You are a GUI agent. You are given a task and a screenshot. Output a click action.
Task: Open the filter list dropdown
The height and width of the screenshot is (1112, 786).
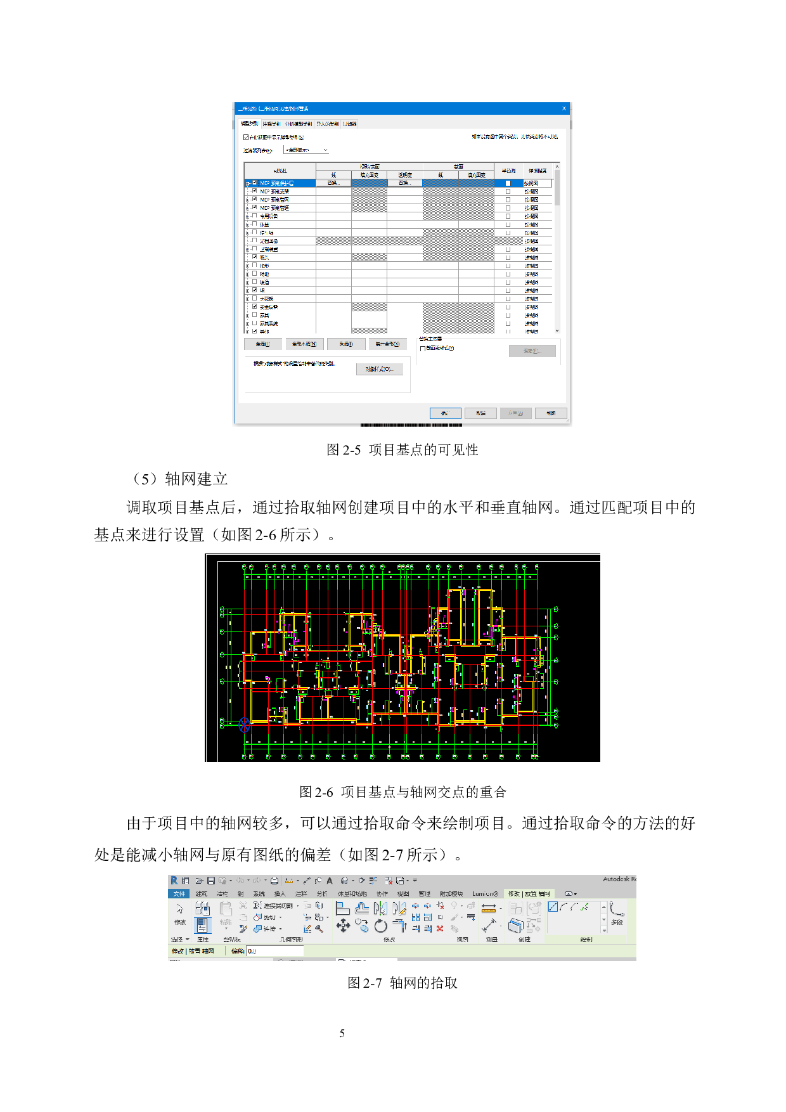[x=306, y=150]
